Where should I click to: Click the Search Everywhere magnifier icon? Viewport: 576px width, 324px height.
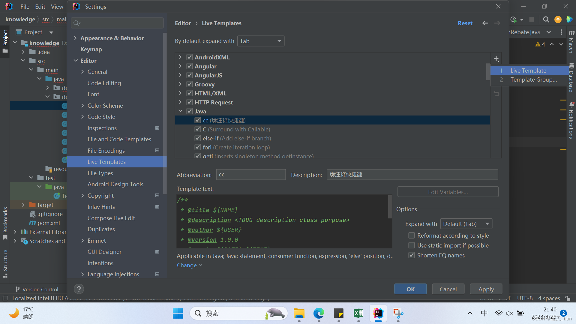tap(546, 19)
